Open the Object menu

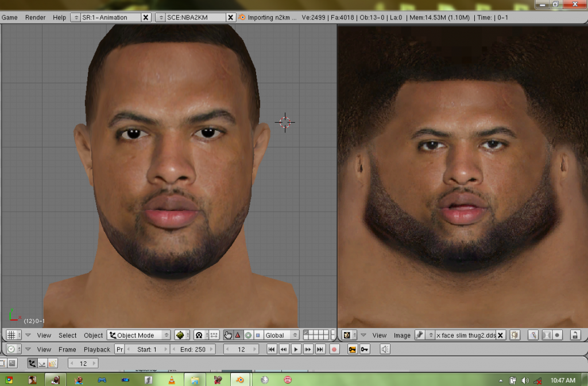[x=94, y=335]
